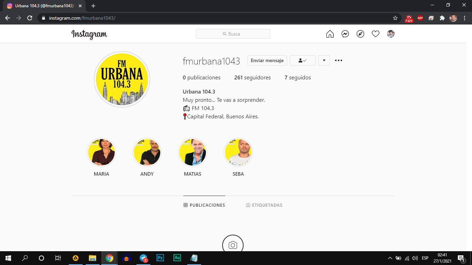Switch to the ETIQUETADAS tab
This screenshot has height=265, width=472.
pyautogui.click(x=264, y=205)
